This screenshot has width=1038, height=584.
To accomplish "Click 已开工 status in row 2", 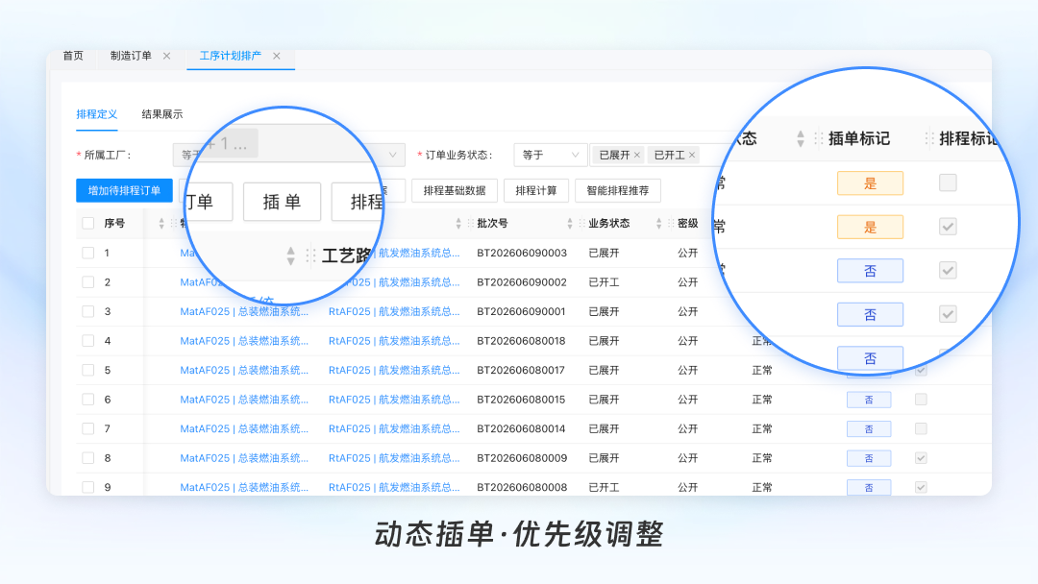I will pos(604,282).
